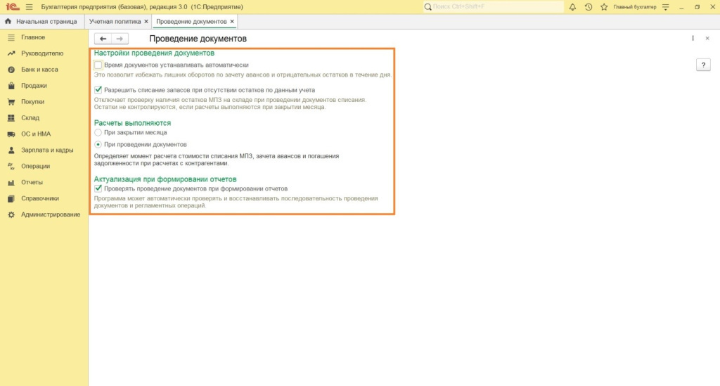Close the Проведение документов tab
This screenshot has width=720, height=386.
232,22
